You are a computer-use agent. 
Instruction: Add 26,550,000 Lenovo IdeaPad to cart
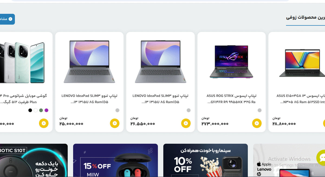[x=186, y=123]
